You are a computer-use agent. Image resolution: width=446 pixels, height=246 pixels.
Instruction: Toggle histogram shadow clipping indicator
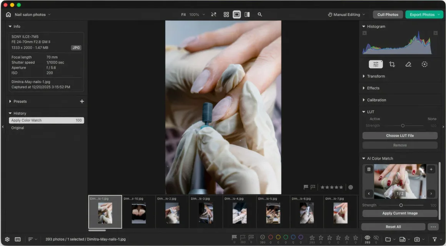pyautogui.click(x=364, y=33)
